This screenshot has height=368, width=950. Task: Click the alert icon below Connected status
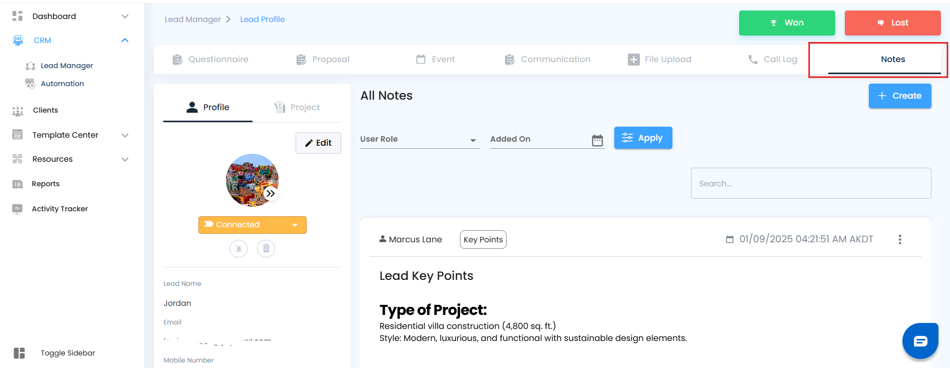(239, 248)
